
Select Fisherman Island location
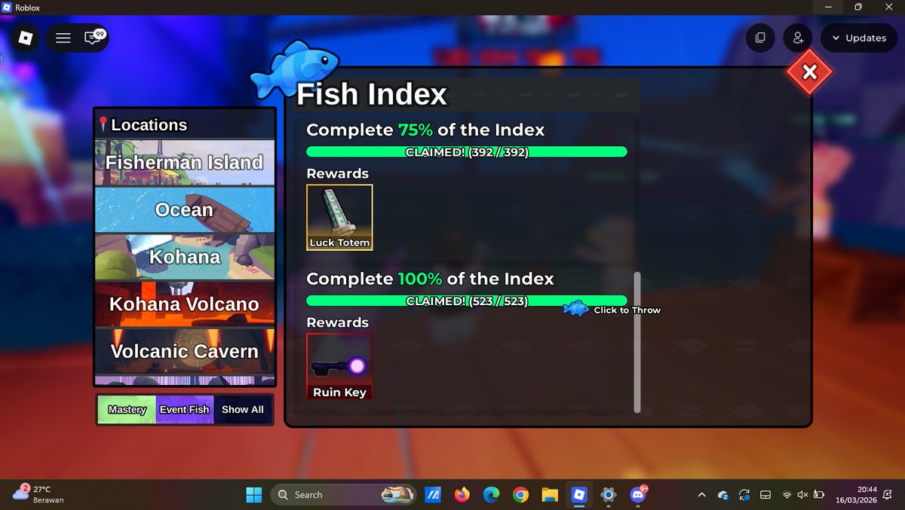coord(185,163)
